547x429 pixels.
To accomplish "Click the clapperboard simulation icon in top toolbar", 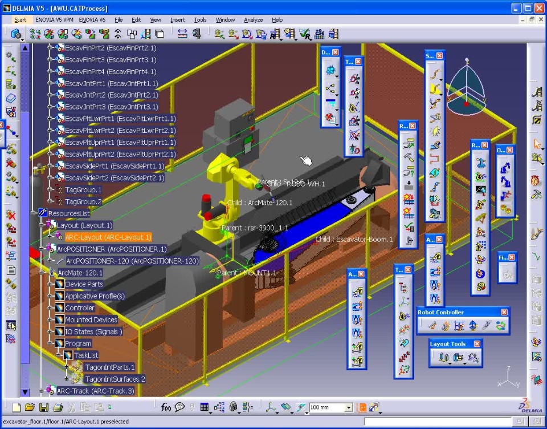I will point(320,34).
